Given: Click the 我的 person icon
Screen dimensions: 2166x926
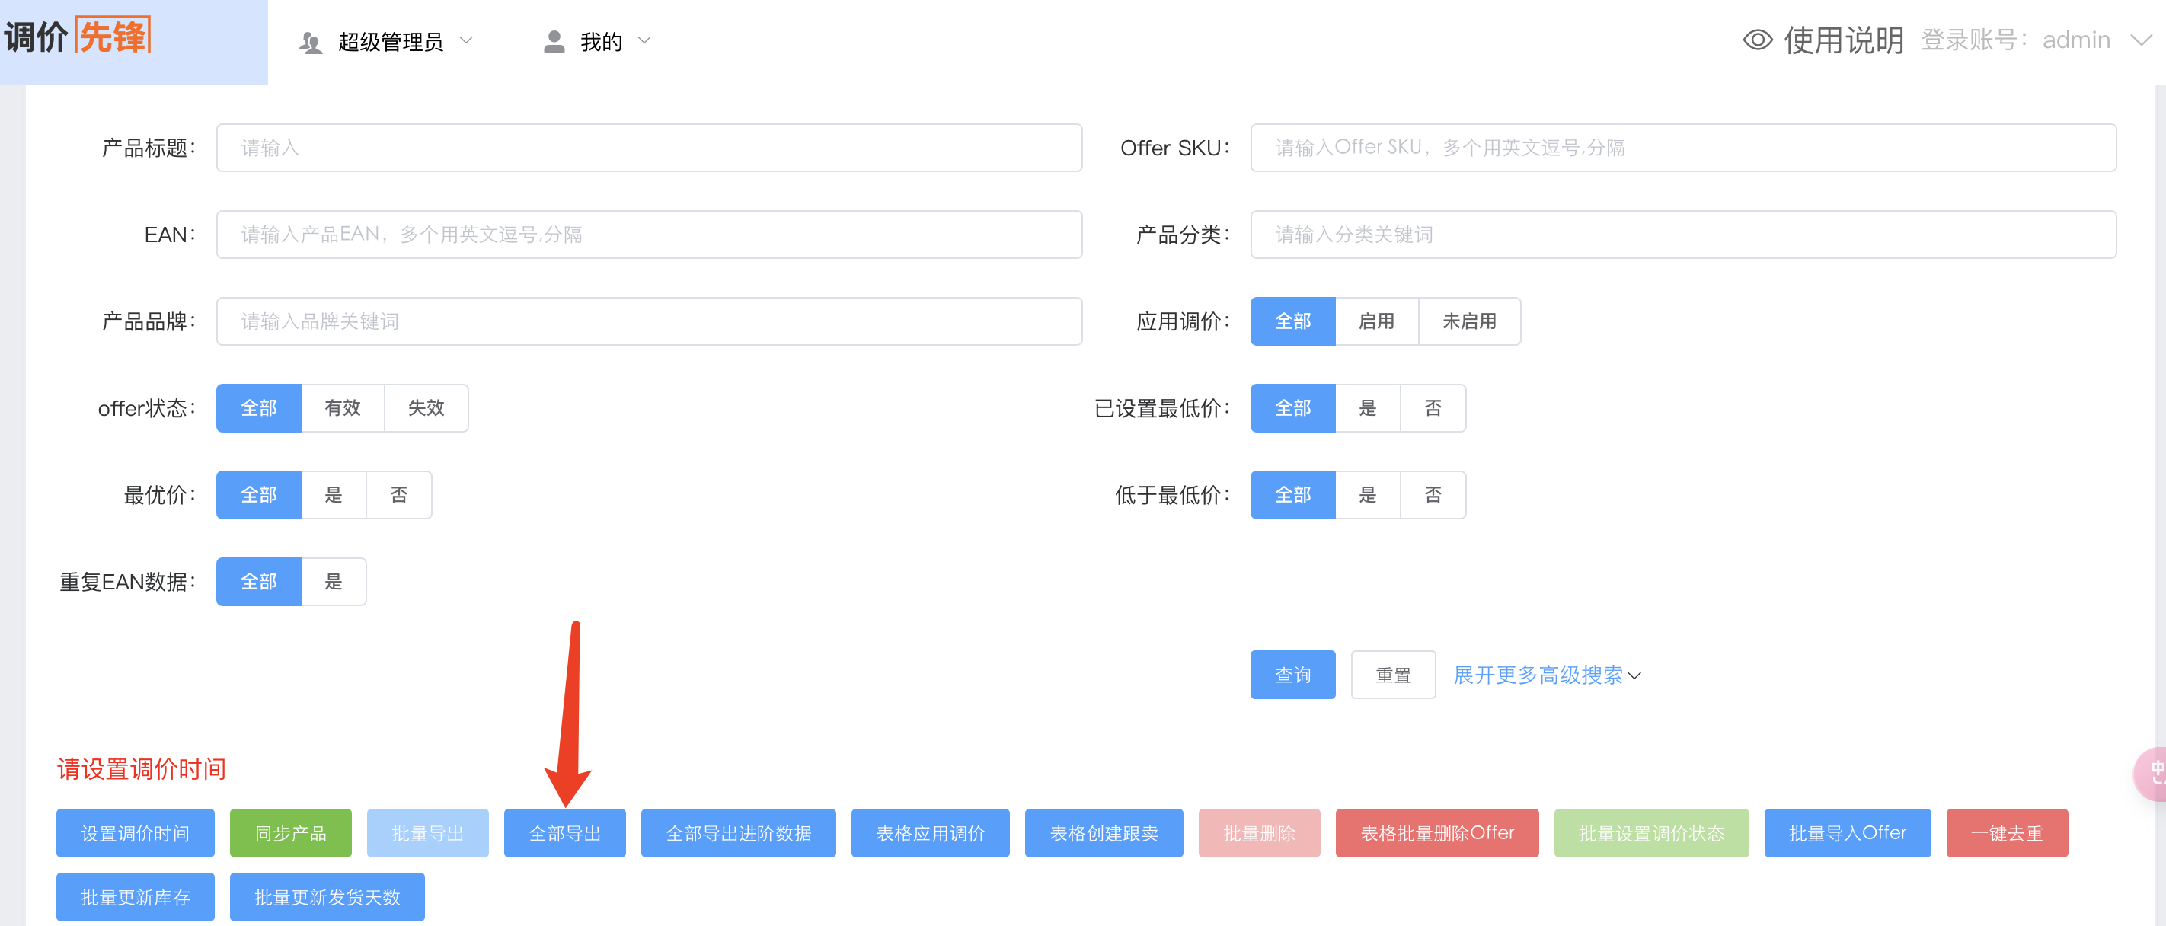Looking at the screenshot, I should [554, 40].
